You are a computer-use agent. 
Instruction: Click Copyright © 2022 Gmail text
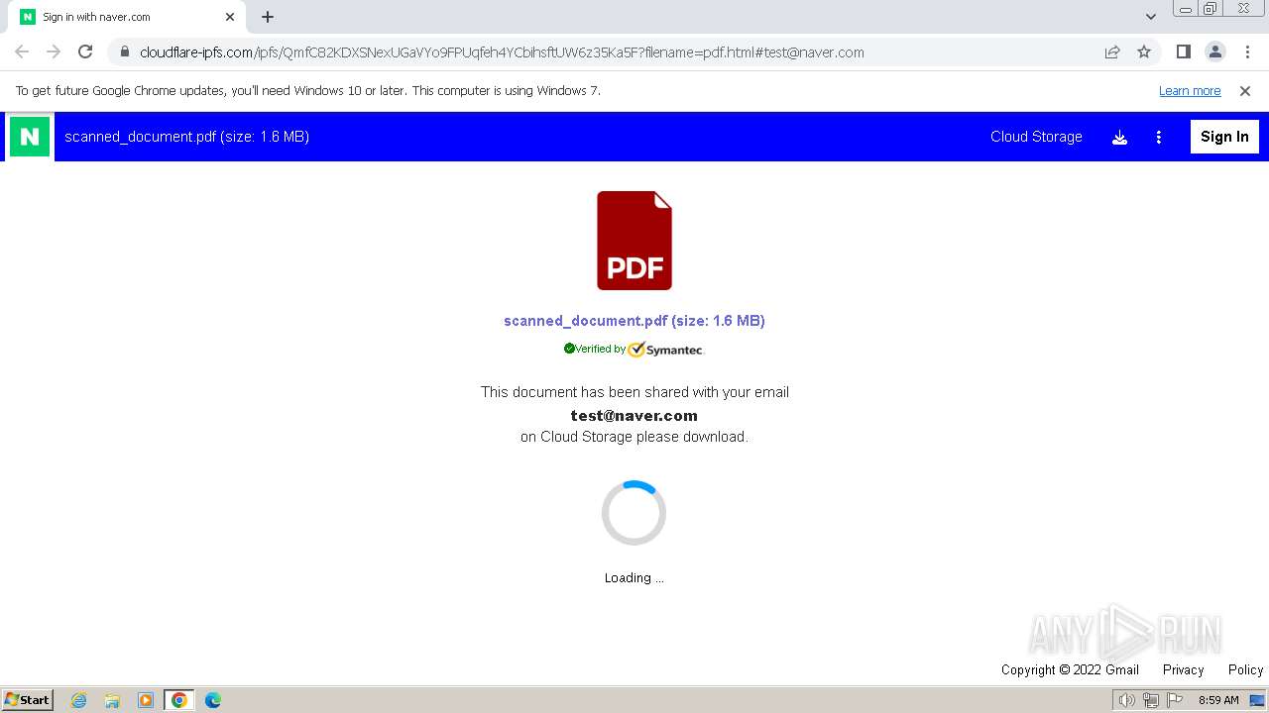1070,669
